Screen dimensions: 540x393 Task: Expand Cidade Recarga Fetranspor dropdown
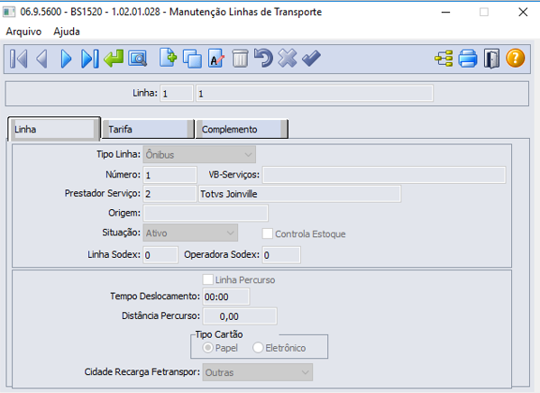(258, 372)
